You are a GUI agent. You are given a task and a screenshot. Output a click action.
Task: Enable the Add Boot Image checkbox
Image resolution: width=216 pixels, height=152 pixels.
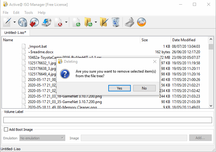pos(6,130)
